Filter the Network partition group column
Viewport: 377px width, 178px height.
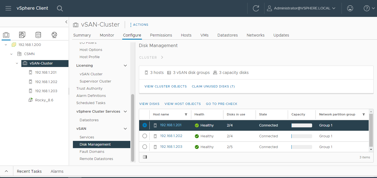(364, 115)
